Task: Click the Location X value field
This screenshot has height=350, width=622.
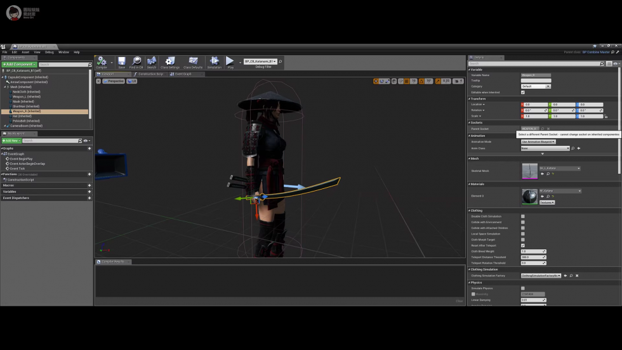Action: pyautogui.click(x=536, y=105)
